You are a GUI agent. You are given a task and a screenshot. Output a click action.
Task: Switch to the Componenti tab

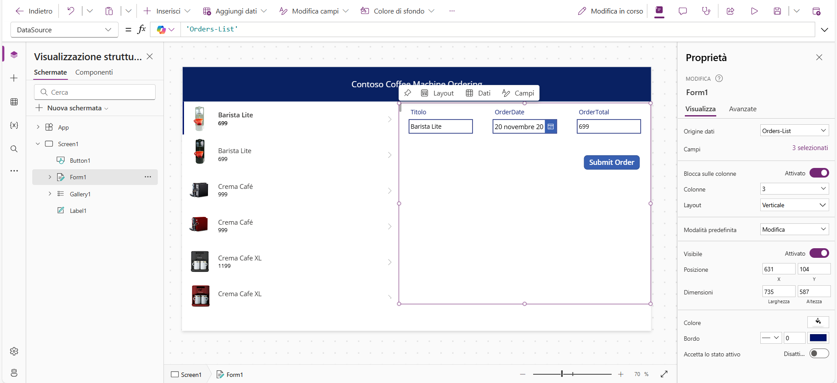click(94, 72)
